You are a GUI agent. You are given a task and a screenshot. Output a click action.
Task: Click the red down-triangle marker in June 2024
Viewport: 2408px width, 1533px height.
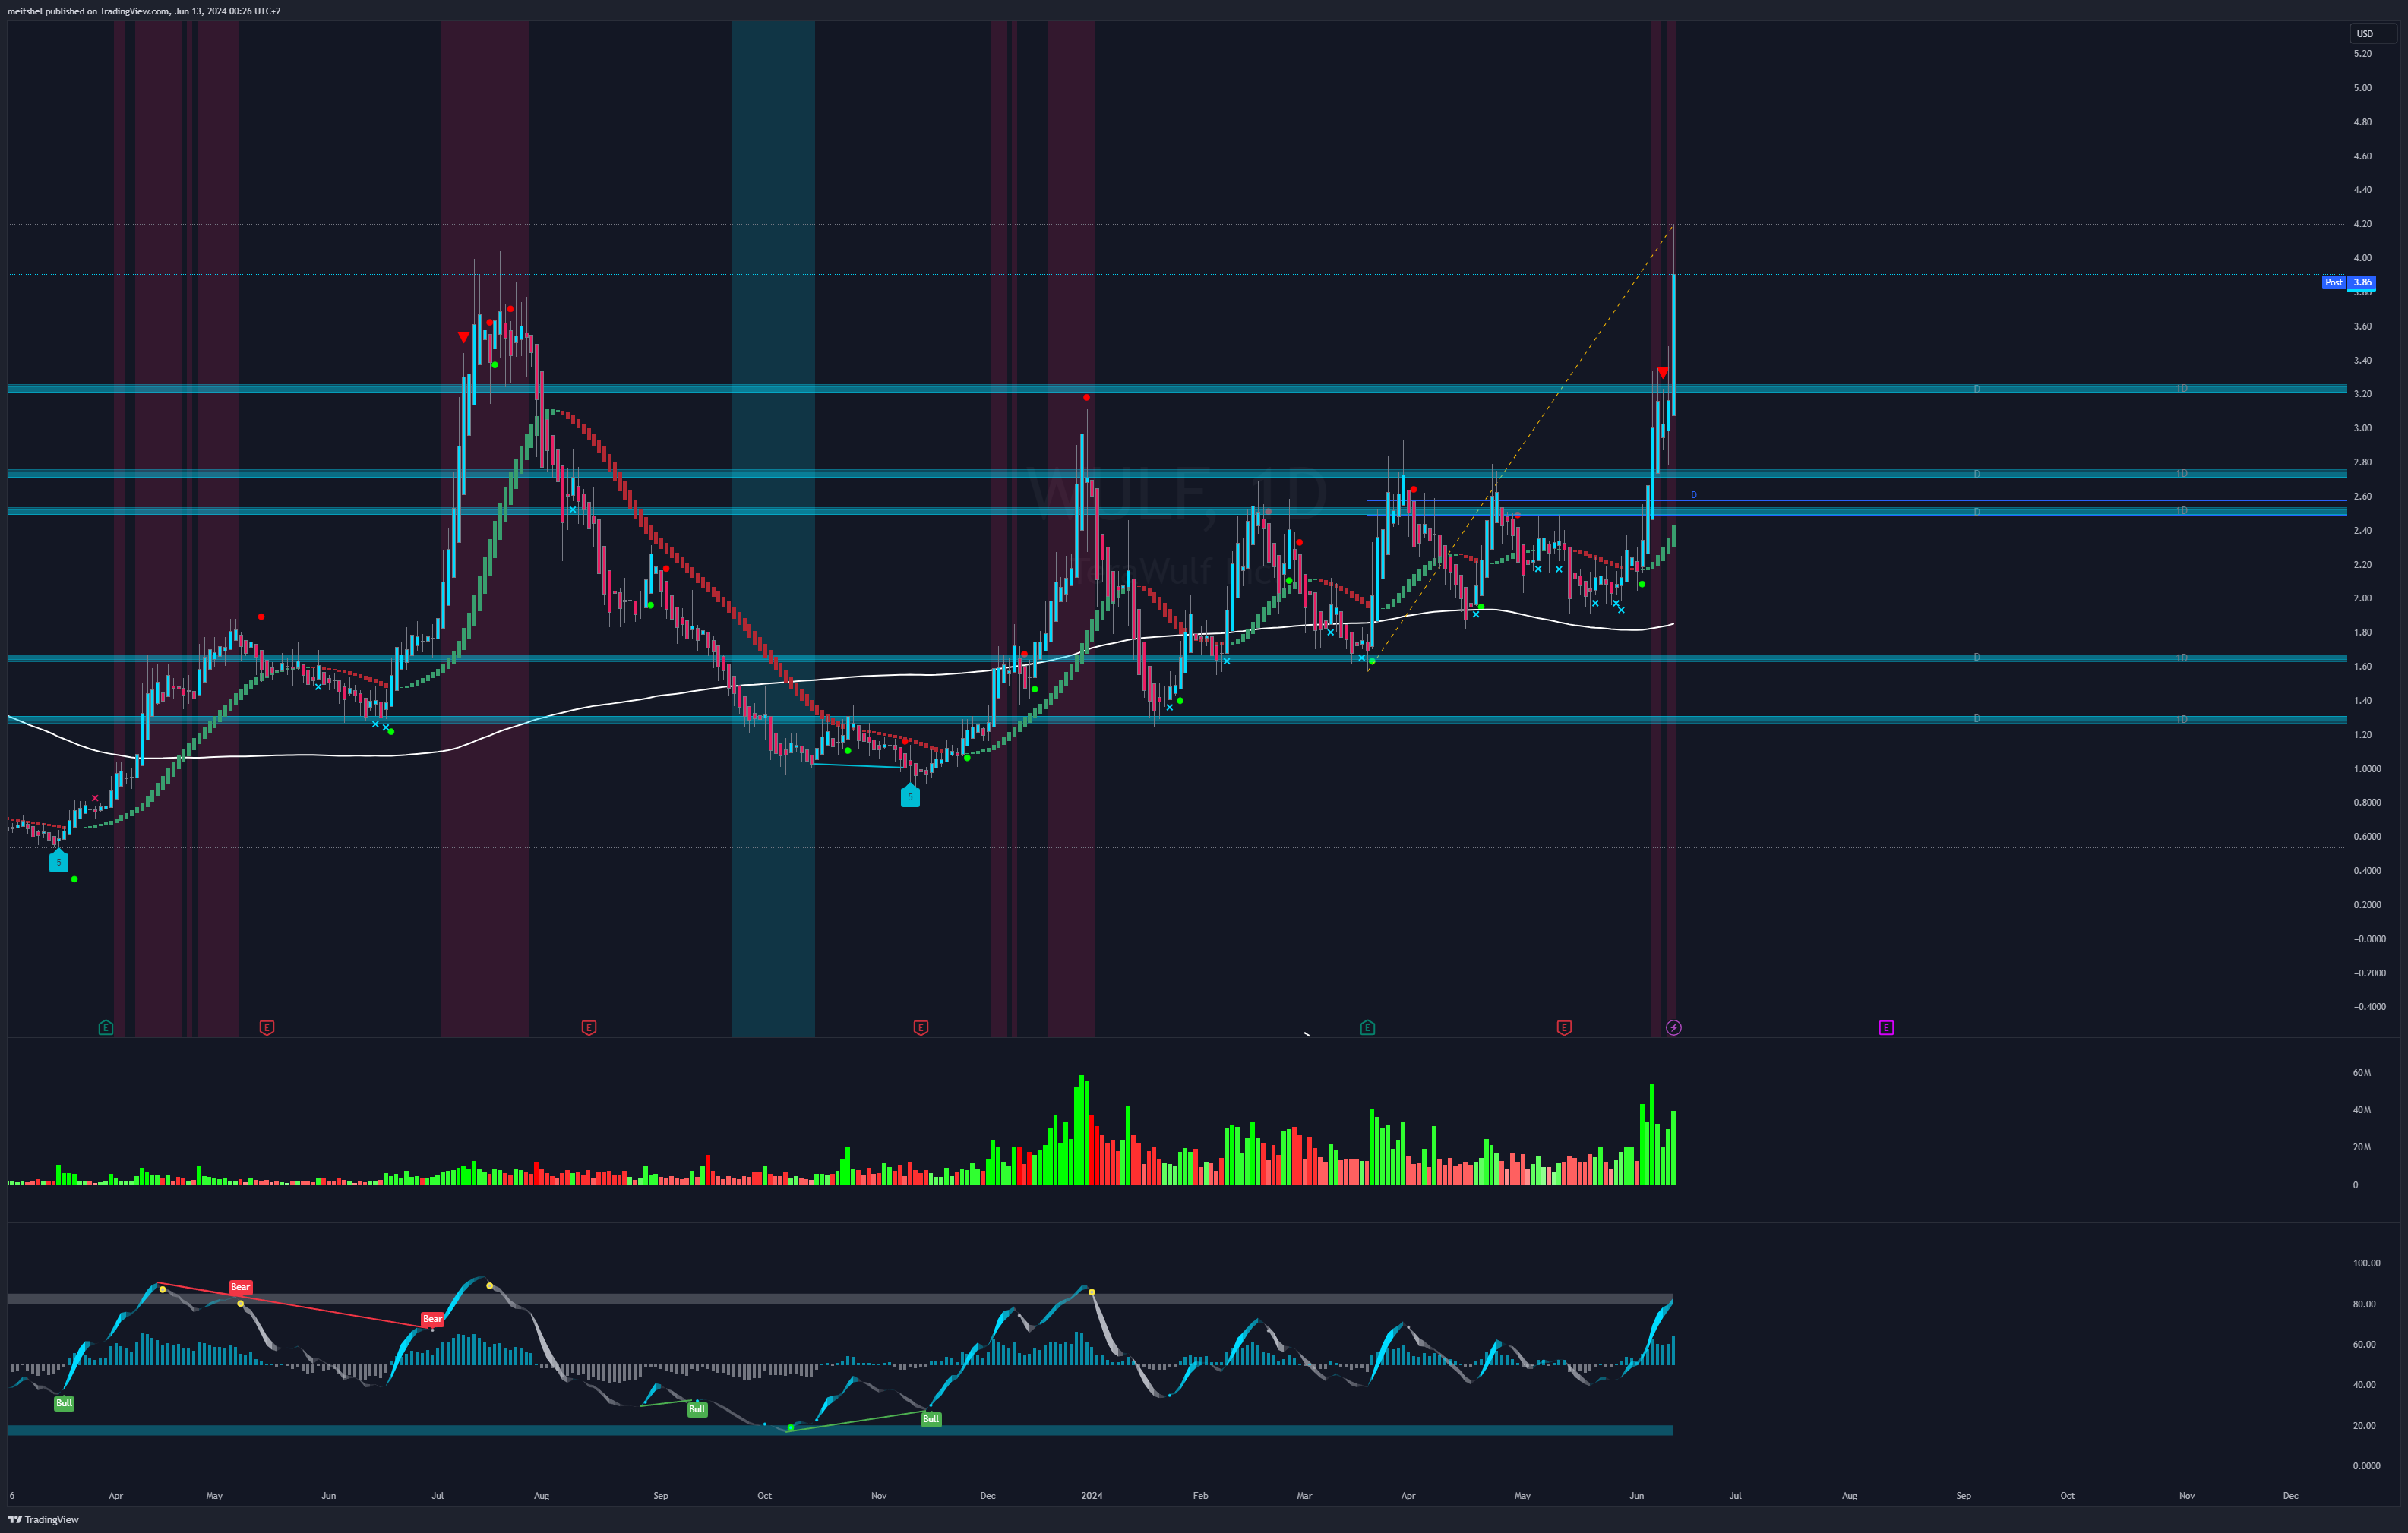[x=1662, y=373]
